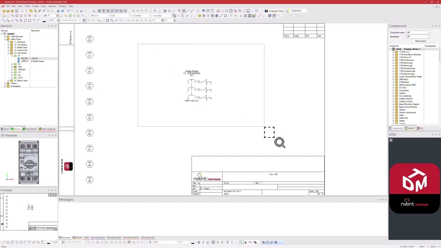Switch to the Panel-unplaced tab

pyautogui.click(x=47, y=129)
